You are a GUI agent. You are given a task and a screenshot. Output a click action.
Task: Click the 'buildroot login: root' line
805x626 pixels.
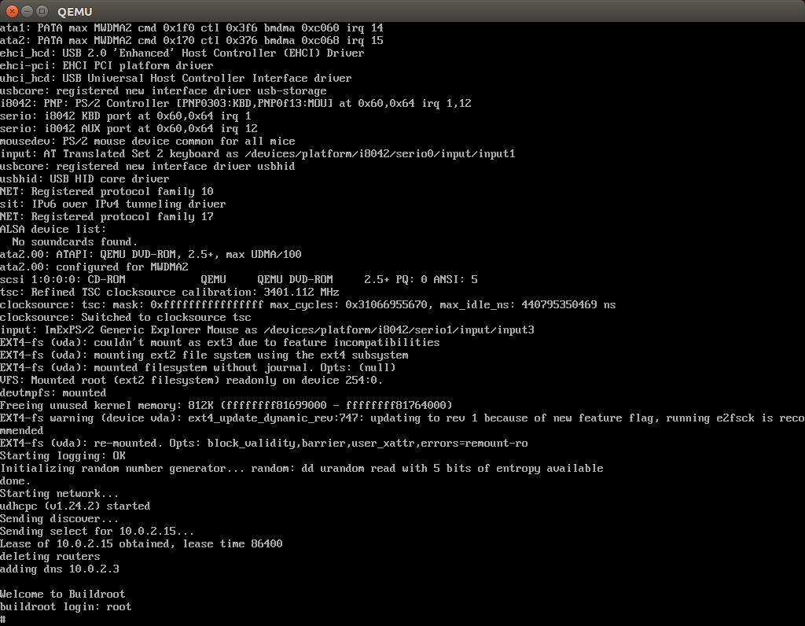point(66,606)
